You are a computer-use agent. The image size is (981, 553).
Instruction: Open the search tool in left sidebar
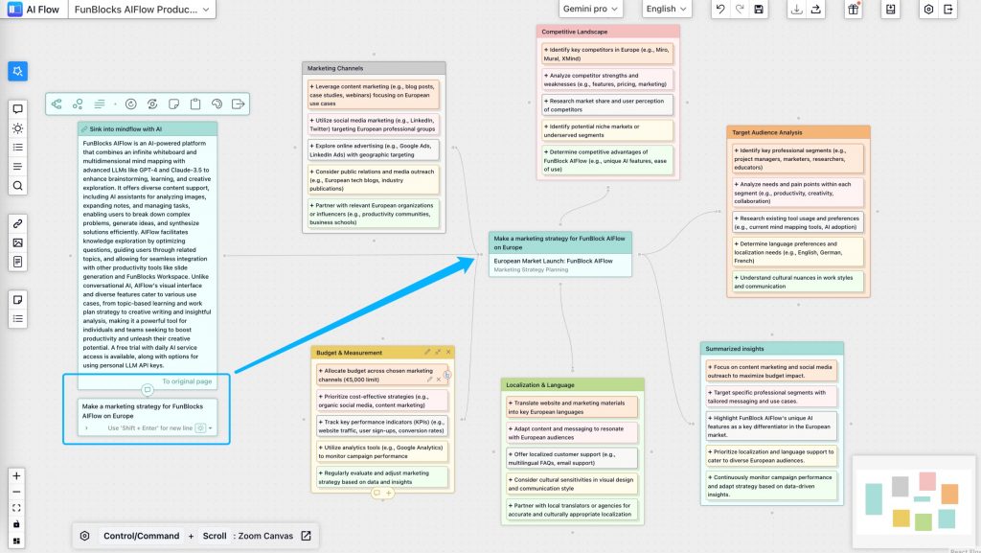pos(17,186)
